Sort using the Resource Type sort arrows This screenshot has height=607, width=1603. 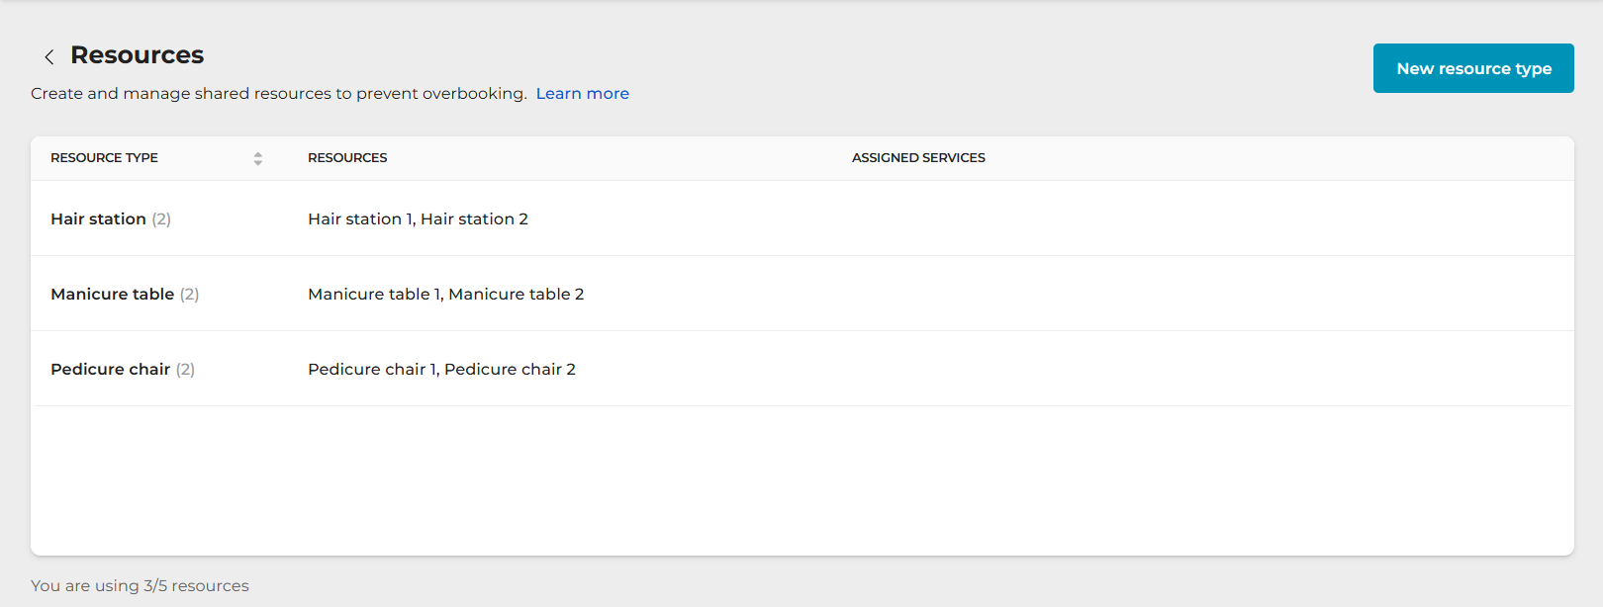click(257, 158)
